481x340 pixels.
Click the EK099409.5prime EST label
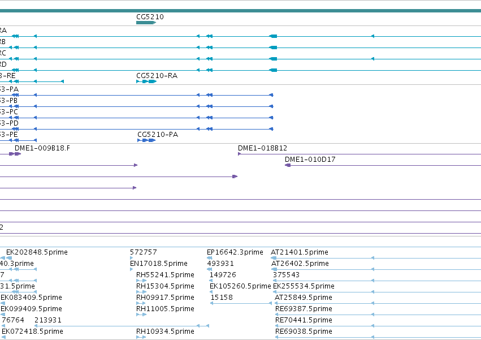[x=31, y=309]
